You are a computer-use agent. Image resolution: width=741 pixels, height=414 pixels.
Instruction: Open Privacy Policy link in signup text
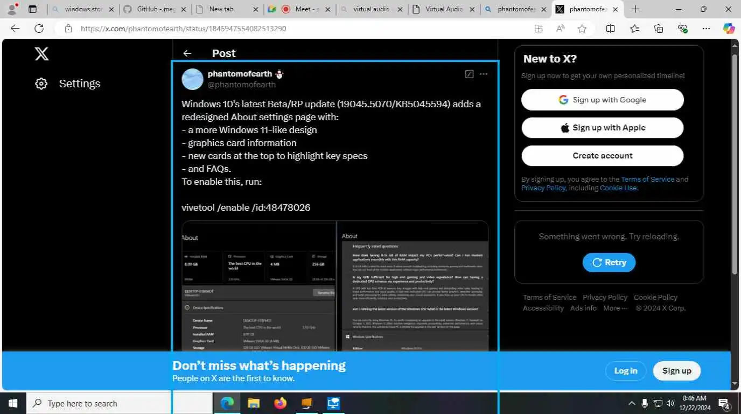click(x=543, y=188)
